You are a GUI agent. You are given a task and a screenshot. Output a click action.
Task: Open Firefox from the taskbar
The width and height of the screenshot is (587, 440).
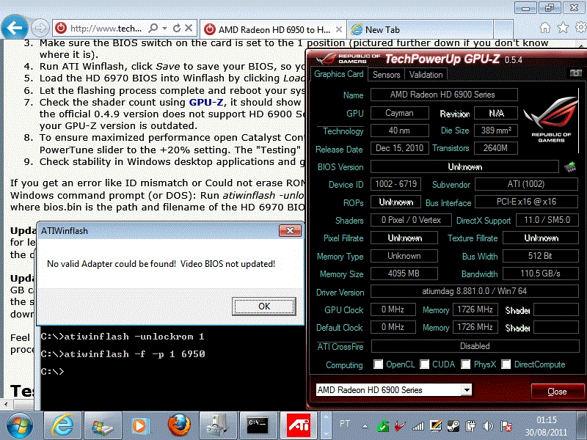[x=179, y=426]
